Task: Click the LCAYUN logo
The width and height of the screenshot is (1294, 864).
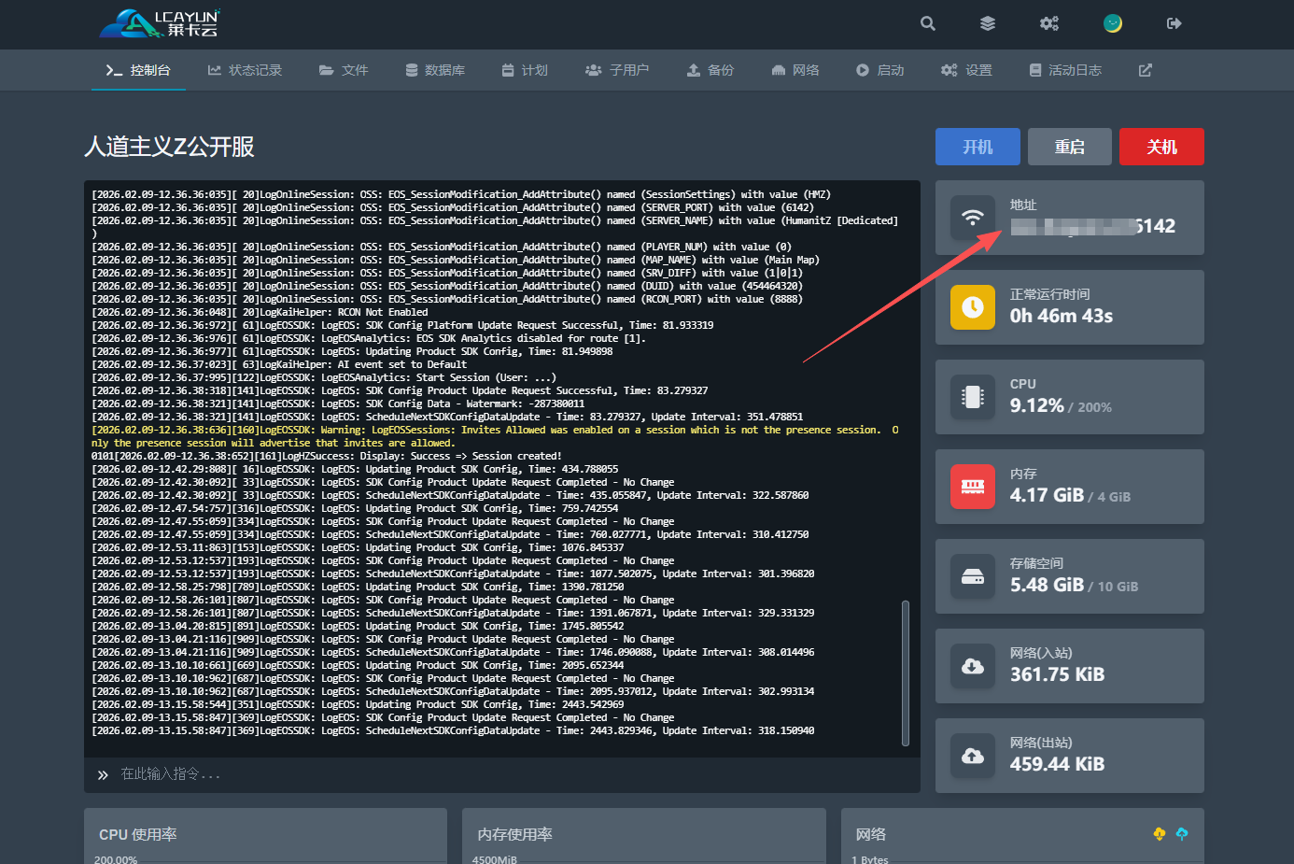Action: (161, 24)
